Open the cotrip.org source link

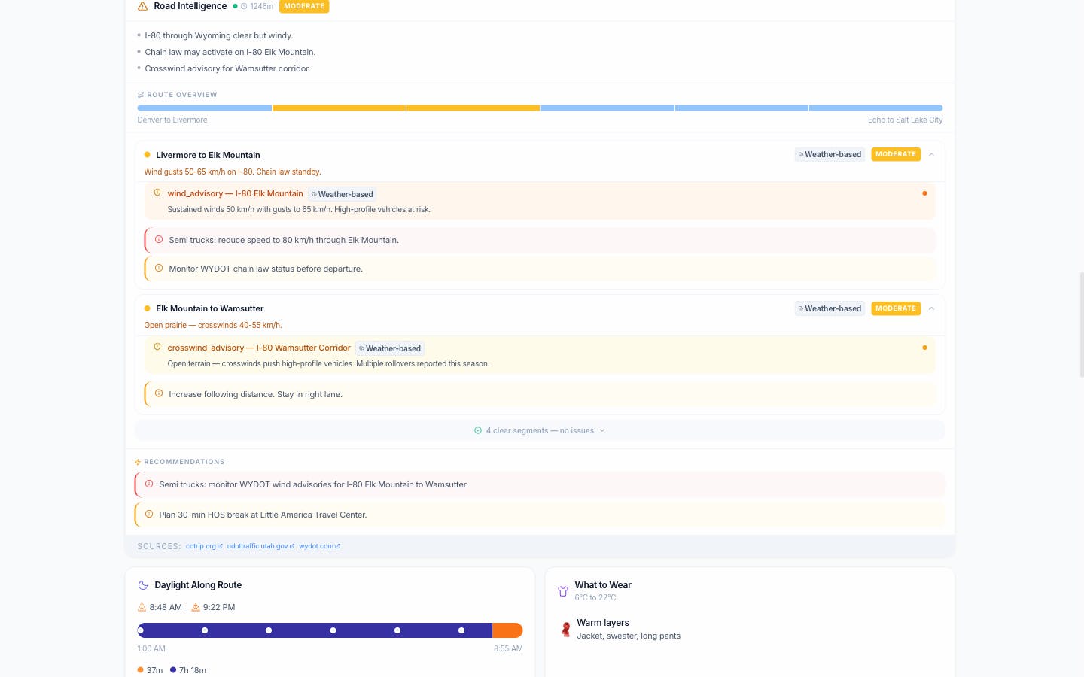(204, 546)
